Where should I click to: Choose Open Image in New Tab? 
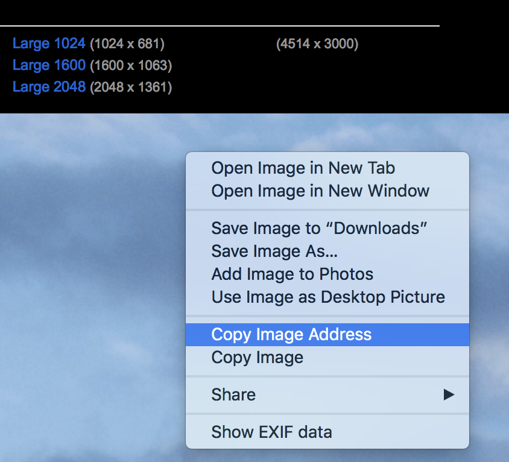327,168
